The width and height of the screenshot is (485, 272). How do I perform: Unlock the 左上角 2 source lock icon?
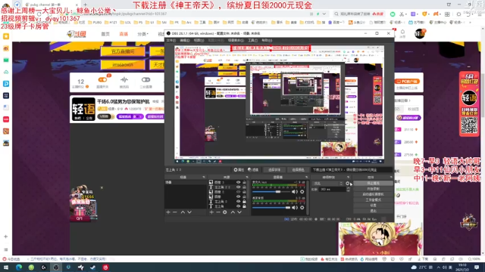(244, 201)
